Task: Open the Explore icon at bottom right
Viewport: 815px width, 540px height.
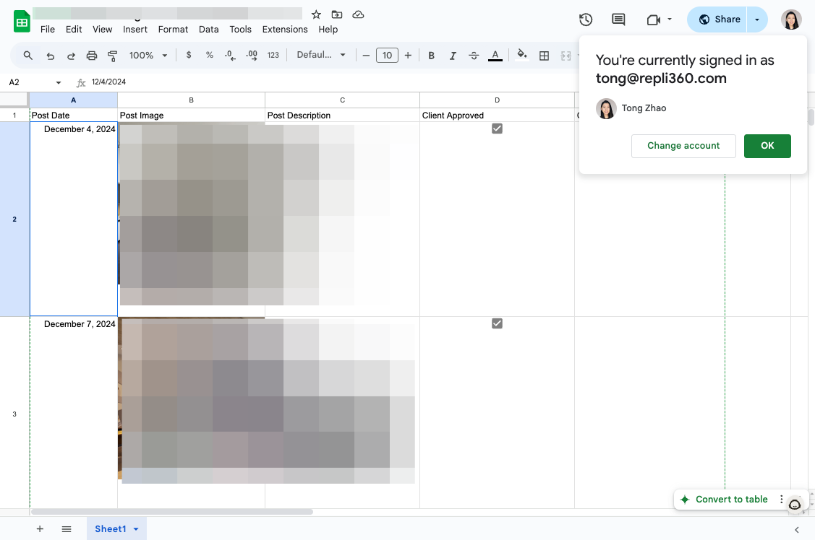Action: [795, 505]
